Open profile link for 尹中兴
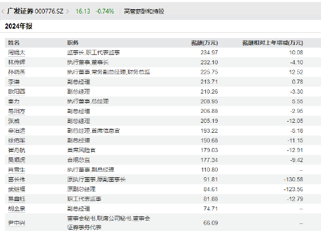The height and width of the screenshot is (231, 321). (16, 223)
